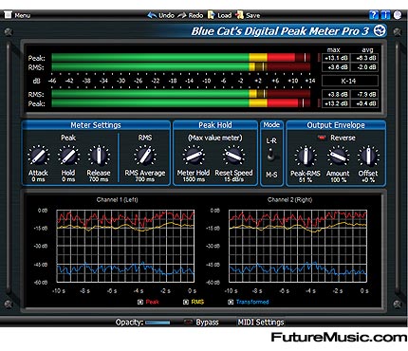Toggle the Reverse LED in Output Envelope
The height and width of the screenshot is (351, 408).
coord(322,138)
